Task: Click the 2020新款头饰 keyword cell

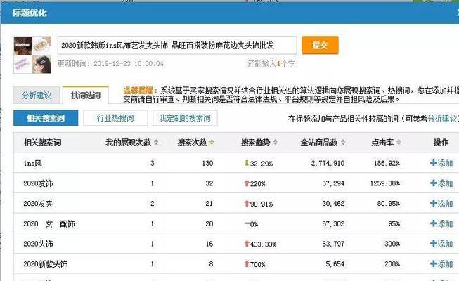Action: tap(46, 263)
